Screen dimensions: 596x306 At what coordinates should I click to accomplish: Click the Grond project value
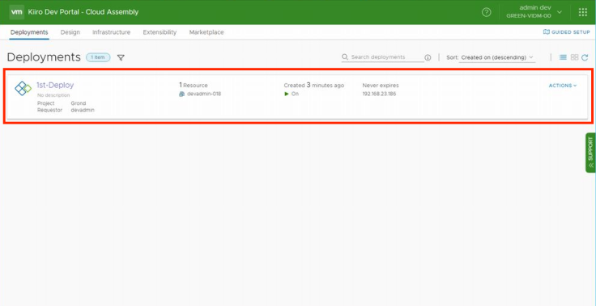click(79, 103)
